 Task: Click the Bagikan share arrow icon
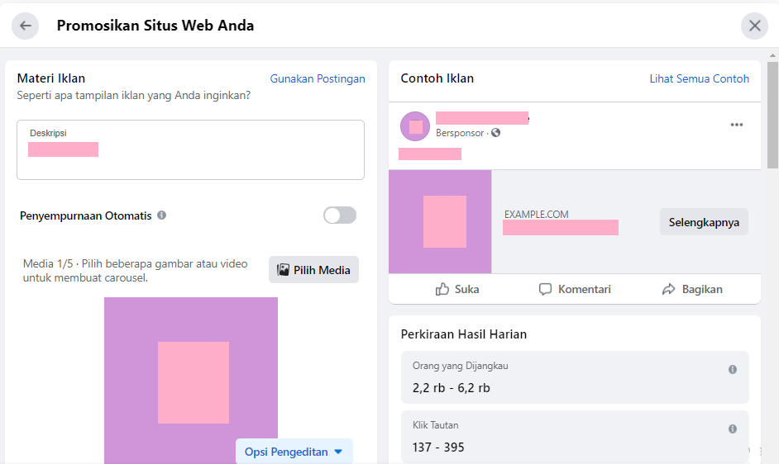[669, 289]
